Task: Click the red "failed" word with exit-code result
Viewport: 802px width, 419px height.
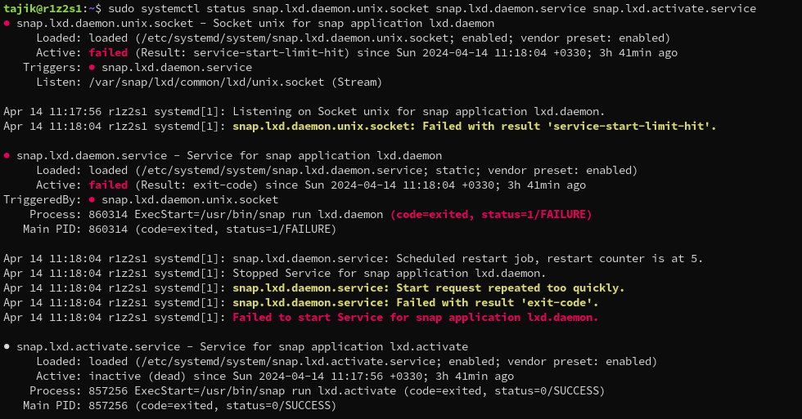Action: pyautogui.click(x=108, y=185)
